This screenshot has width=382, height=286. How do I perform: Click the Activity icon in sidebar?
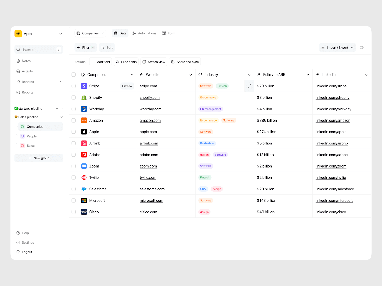pos(18,71)
